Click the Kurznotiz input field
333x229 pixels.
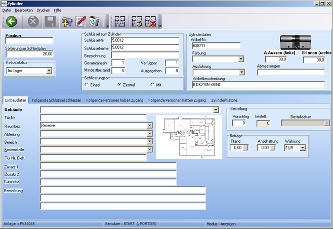pos(108,182)
